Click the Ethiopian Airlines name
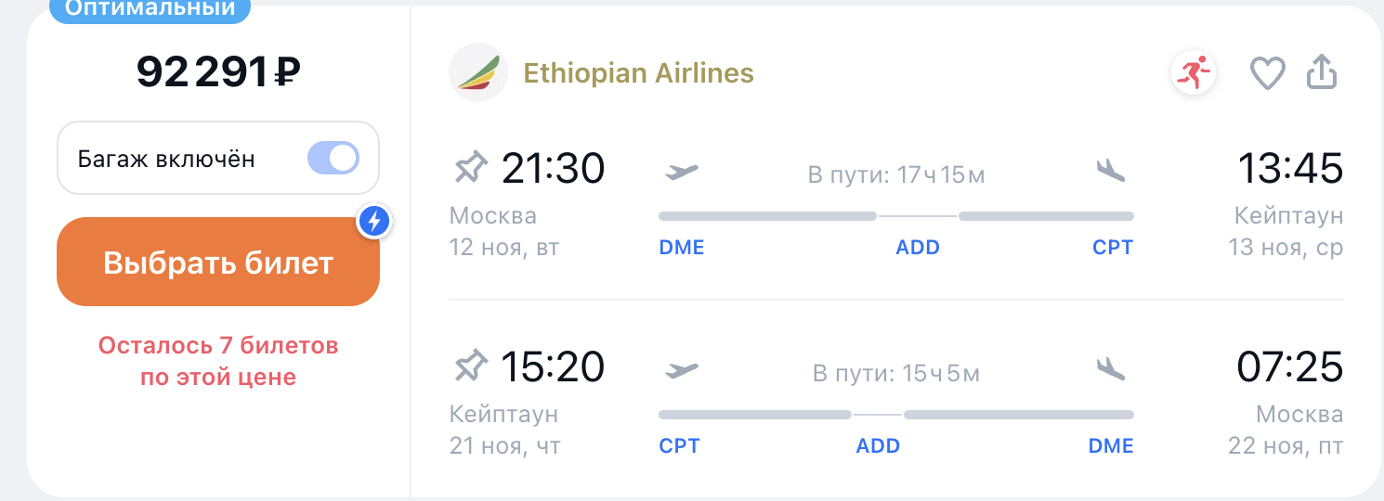1384x501 pixels. tap(638, 73)
